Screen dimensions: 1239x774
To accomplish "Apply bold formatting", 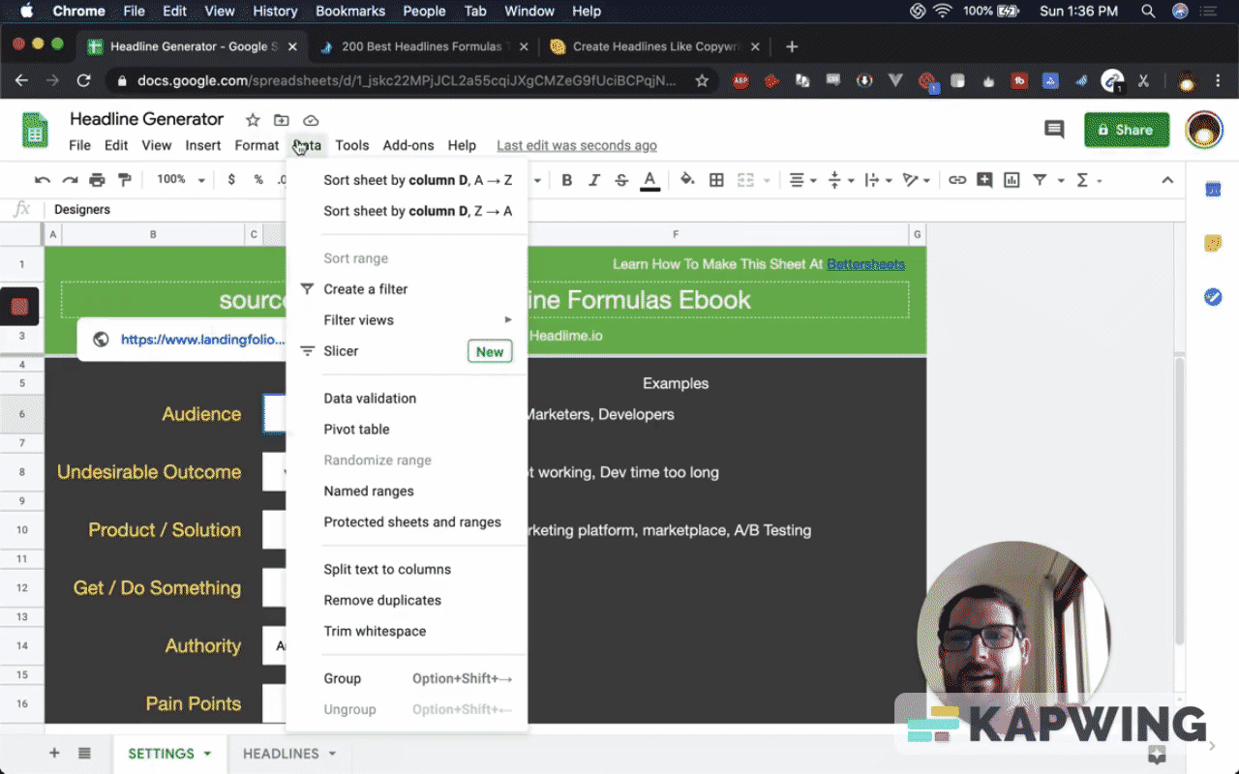I will pos(567,180).
